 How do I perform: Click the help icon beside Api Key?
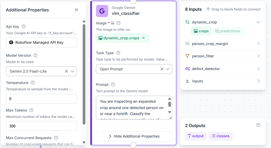pyautogui.click(x=24, y=27)
